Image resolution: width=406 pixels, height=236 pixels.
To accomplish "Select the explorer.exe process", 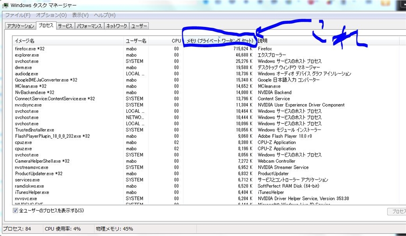I will click(x=206, y=55).
